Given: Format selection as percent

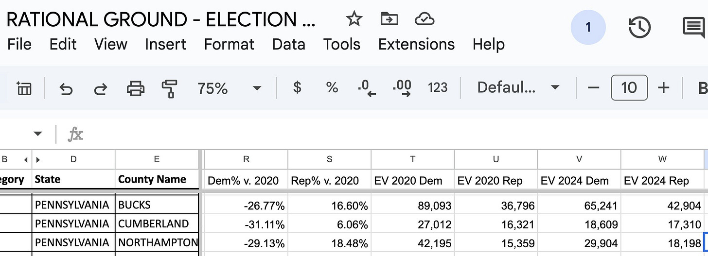Looking at the screenshot, I should (332, 87).
